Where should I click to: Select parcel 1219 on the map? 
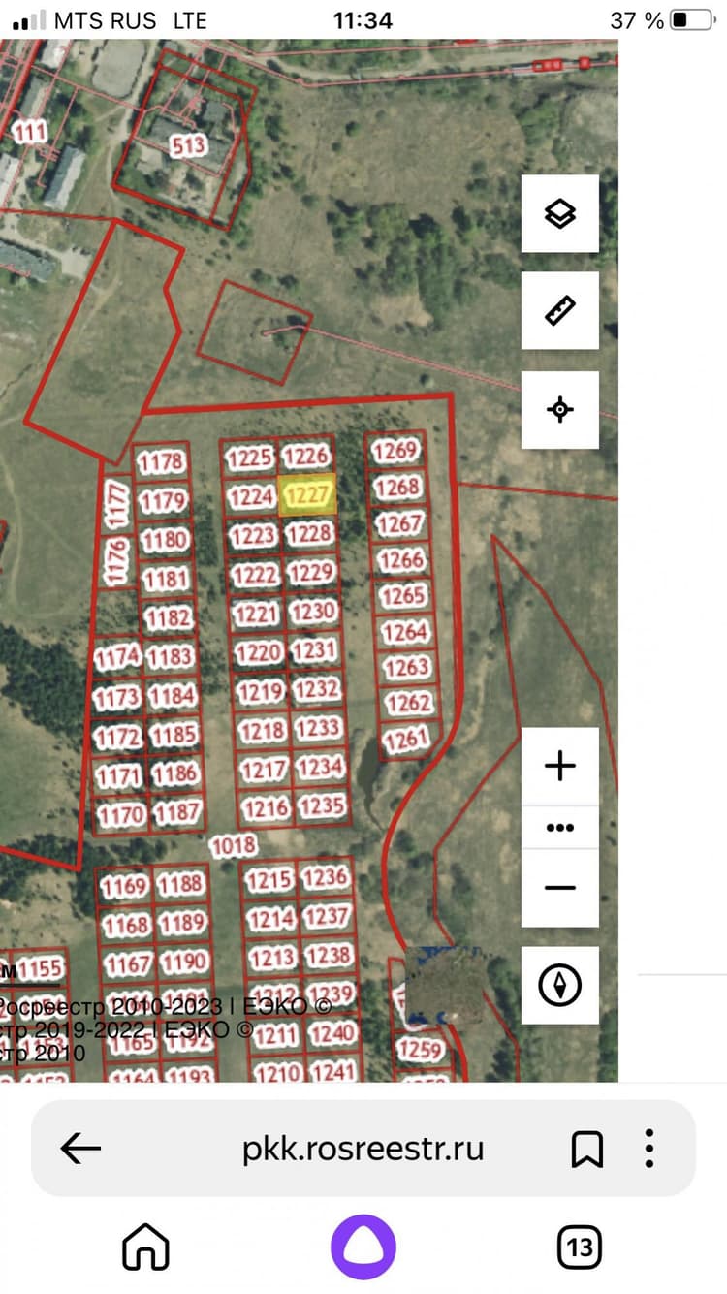pos(262,691)
